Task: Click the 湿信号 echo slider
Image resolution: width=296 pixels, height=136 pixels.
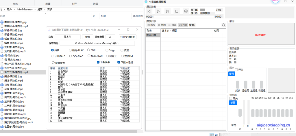Action: [x=246, y=85]
